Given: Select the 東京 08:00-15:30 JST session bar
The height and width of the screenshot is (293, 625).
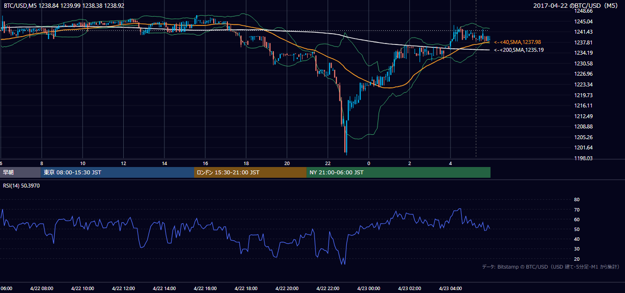Looking at the screenshot, I should click(117, 172).
